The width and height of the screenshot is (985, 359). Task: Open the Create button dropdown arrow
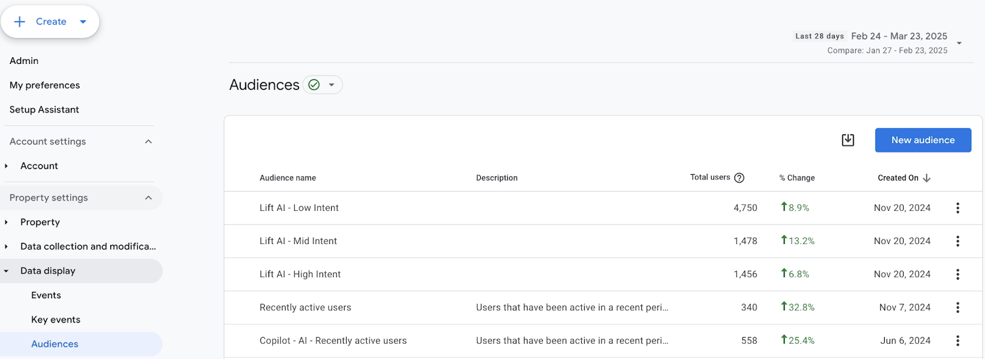click(x=83, y=22)
